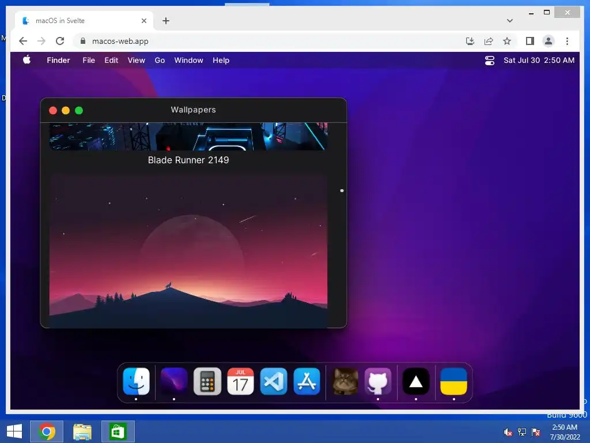This screenshot has width=590, height=443.
Task: Click the Ukraine flag dock icon
Action: (x=454, y=381)
